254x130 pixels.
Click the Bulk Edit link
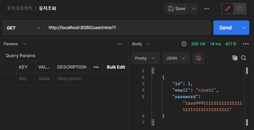116,67
